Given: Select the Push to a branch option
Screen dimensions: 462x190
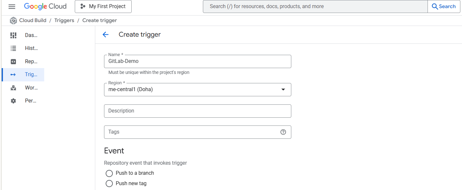Looking at the screenshot, I should (109, 173).
